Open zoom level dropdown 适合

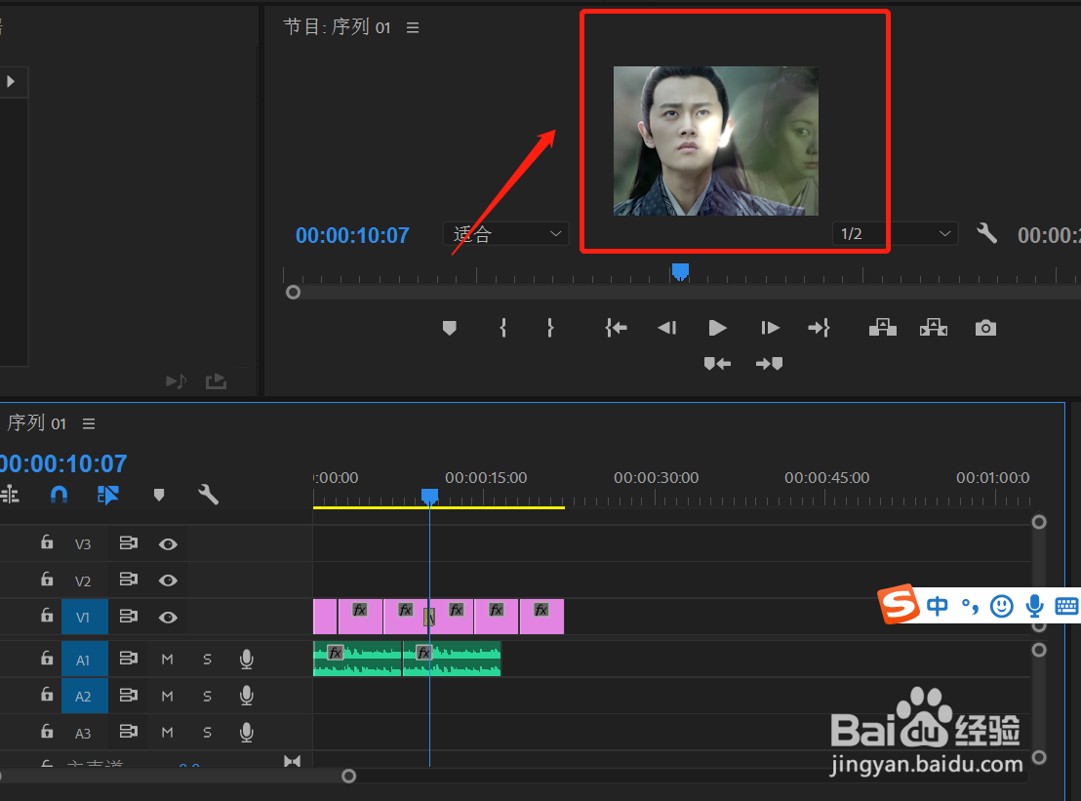[506, 234]
